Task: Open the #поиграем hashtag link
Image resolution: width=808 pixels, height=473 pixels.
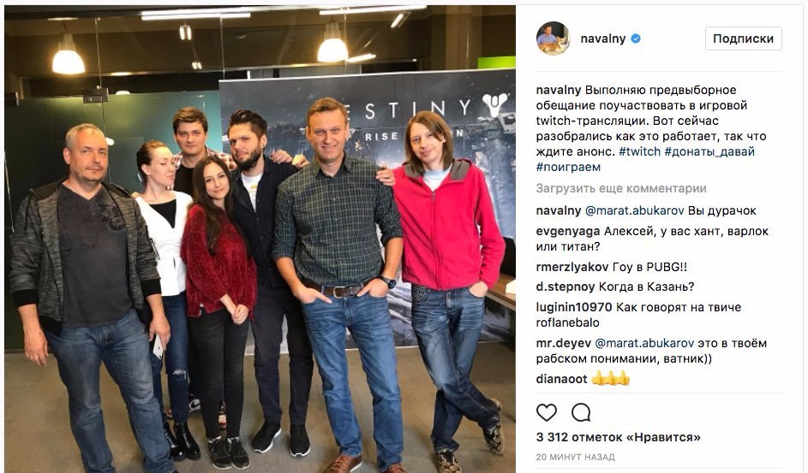Action: 568,167
